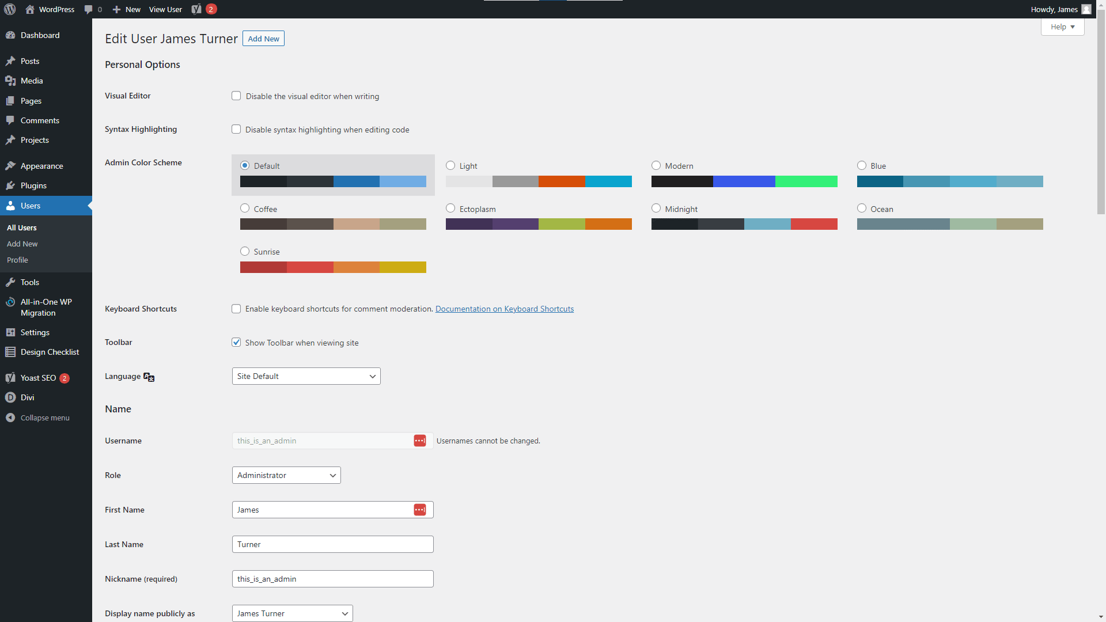Open Design Checklist via its sidebar icon
Screen dimensions: 1106x622
(10, 351)
